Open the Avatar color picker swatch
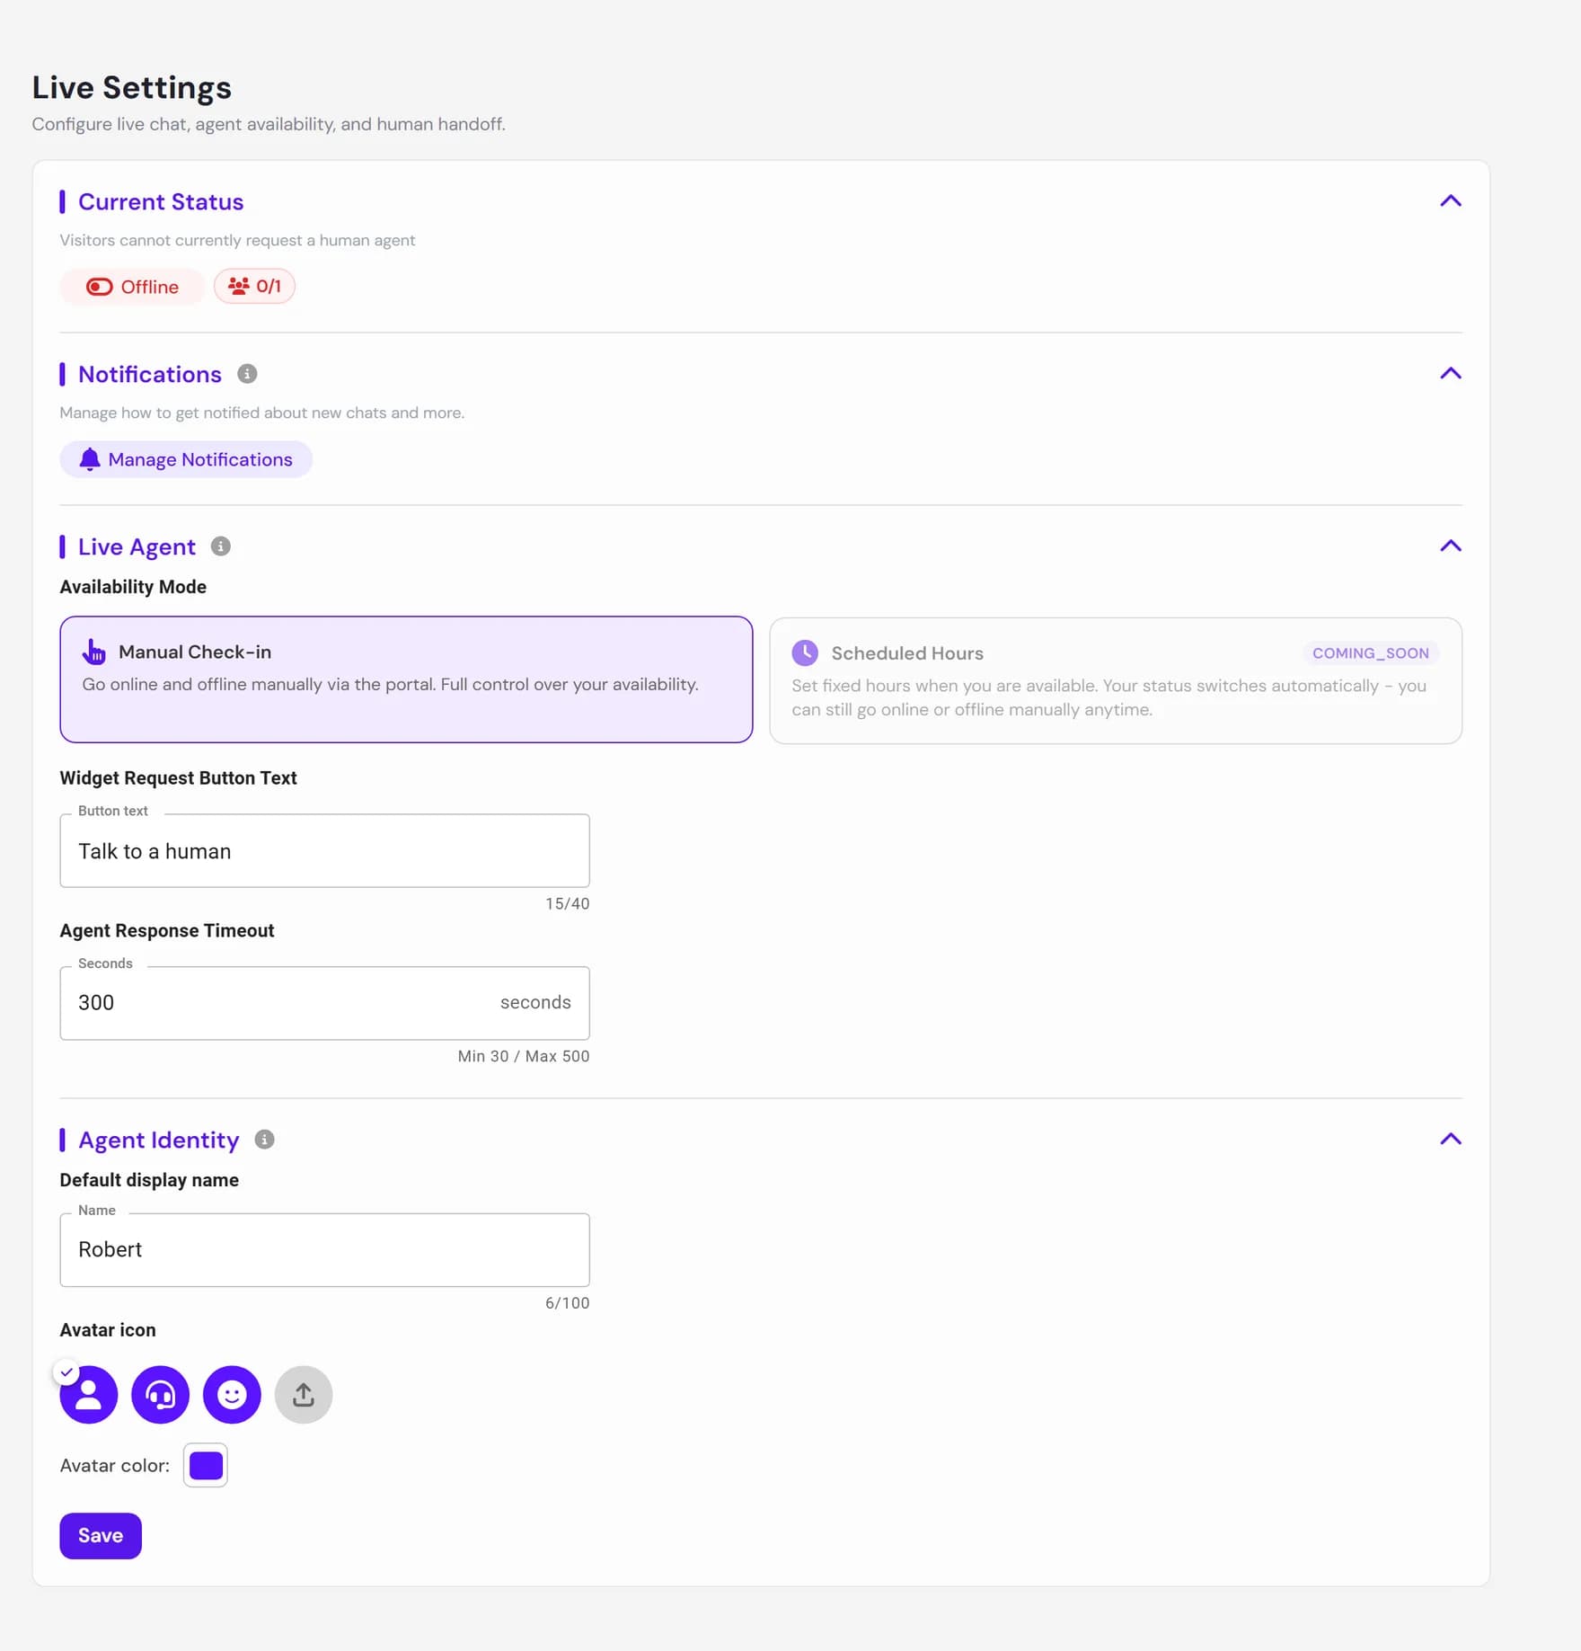1581x1651 pixels. [x=206, y=1466]
